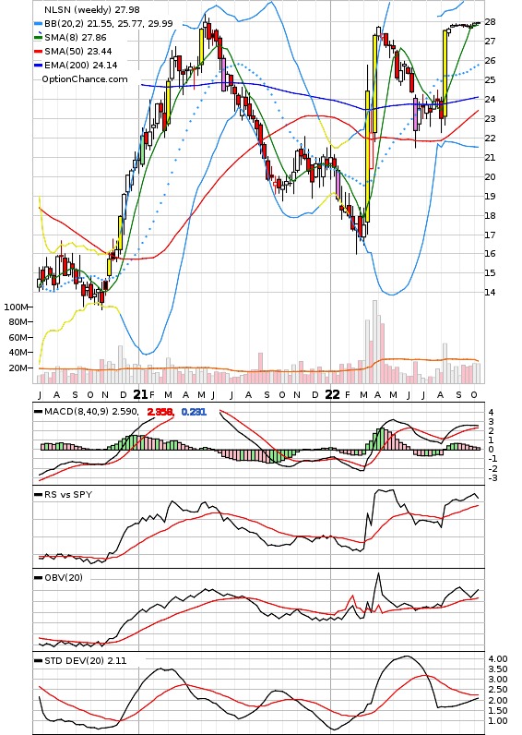
Task: Click the 14 price axis label
Action: point(490,292)
